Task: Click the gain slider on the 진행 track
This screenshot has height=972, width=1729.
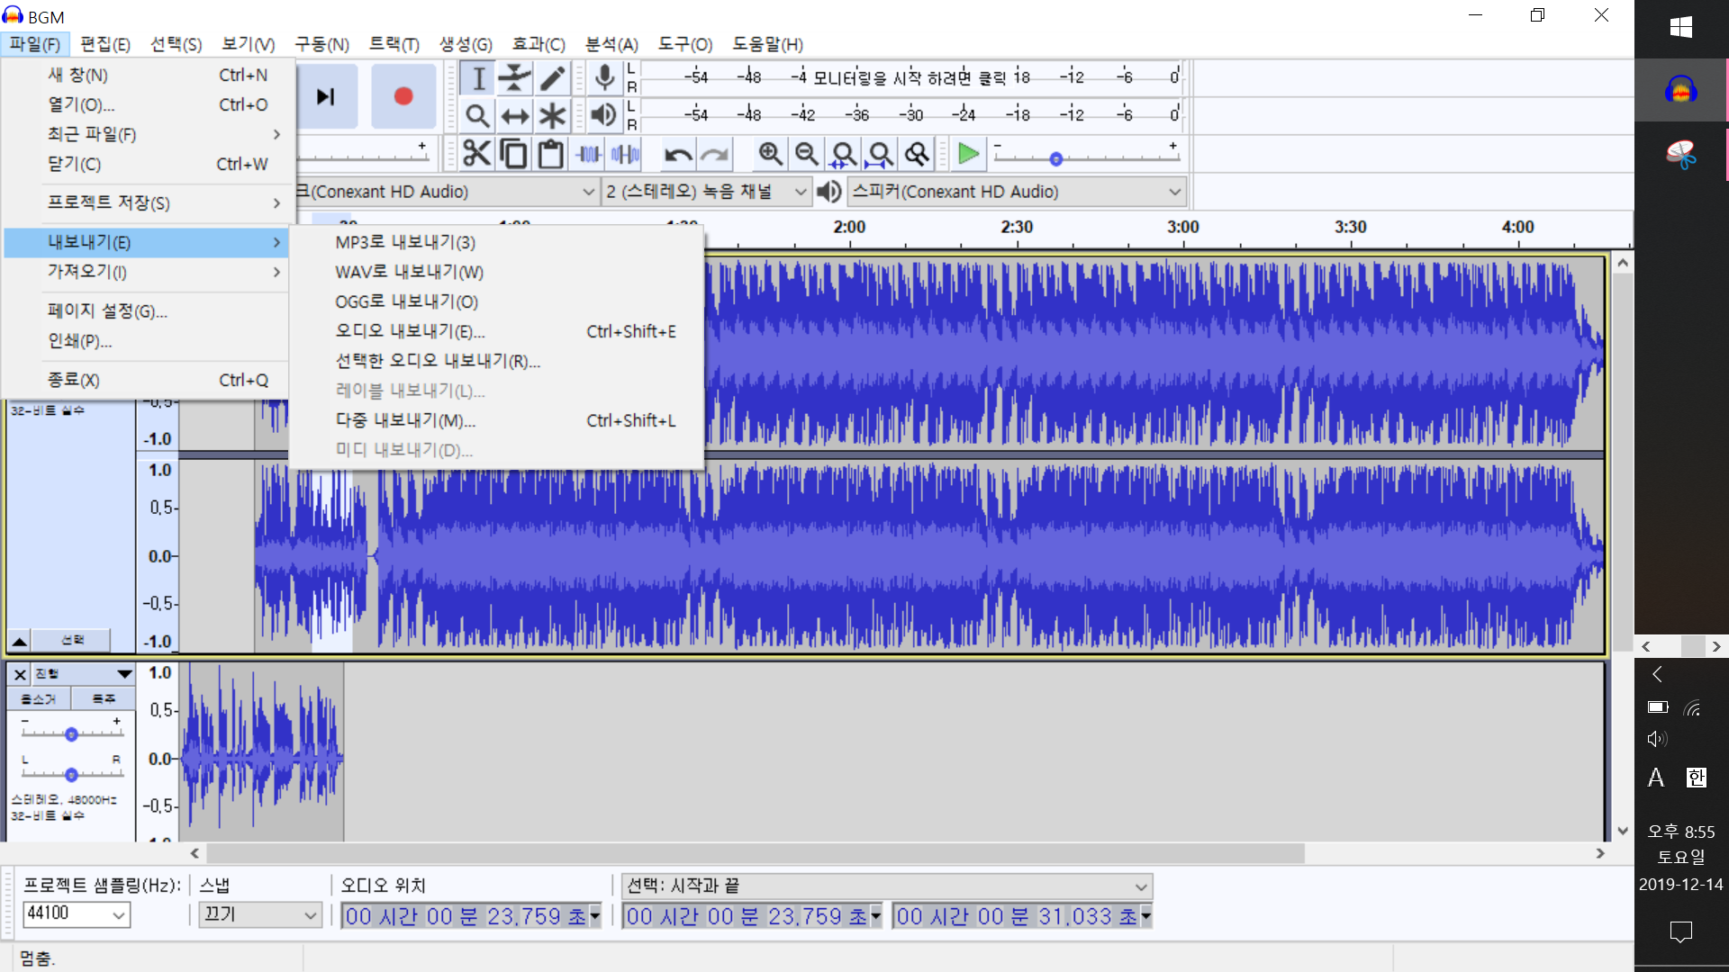Action: click(x=71, y=734)
